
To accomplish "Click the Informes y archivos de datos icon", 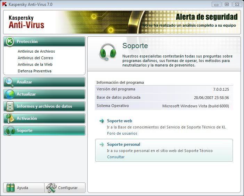I will 10,106.
